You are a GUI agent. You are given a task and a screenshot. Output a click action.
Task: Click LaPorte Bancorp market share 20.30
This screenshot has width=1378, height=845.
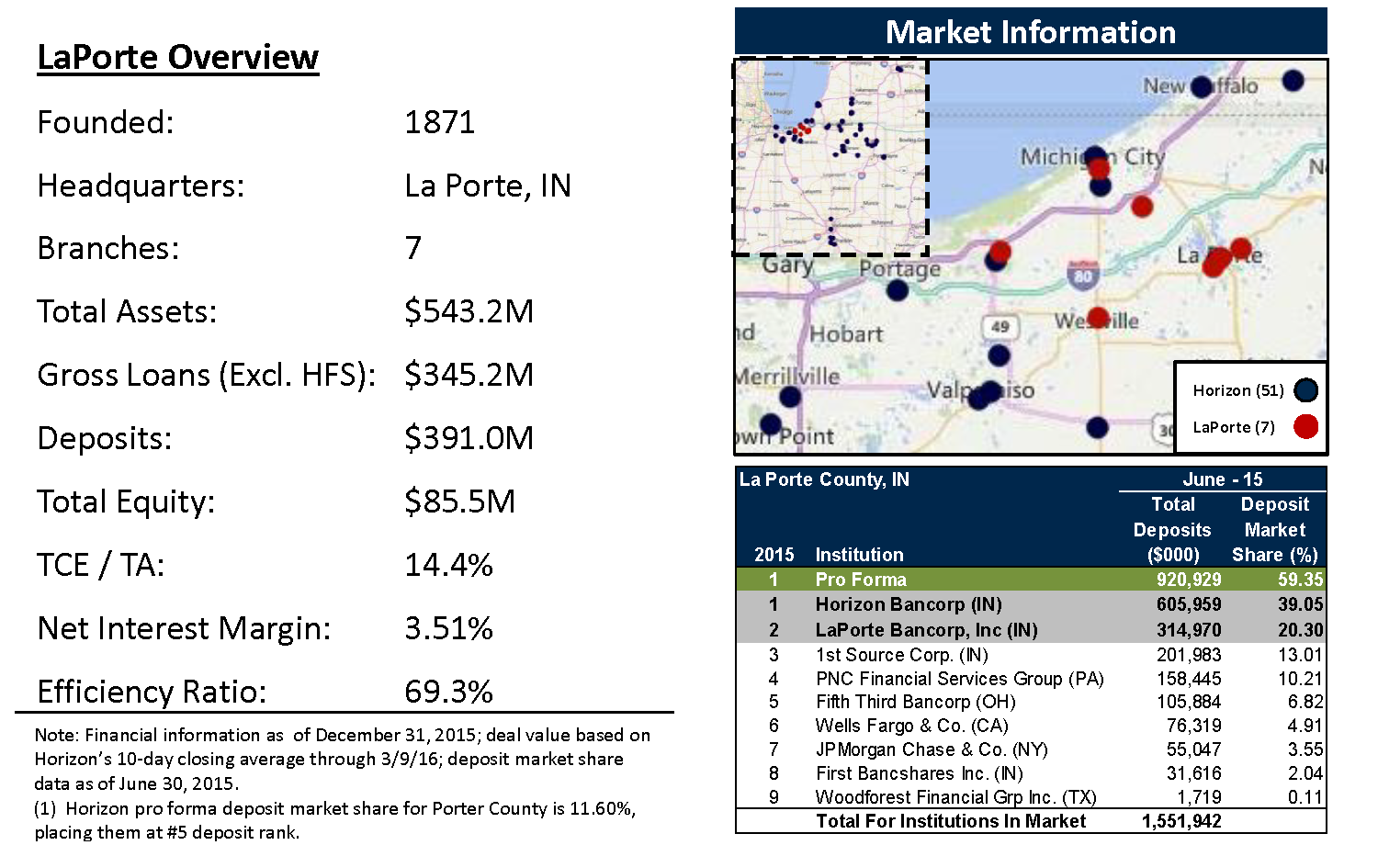coord(1301,630)
